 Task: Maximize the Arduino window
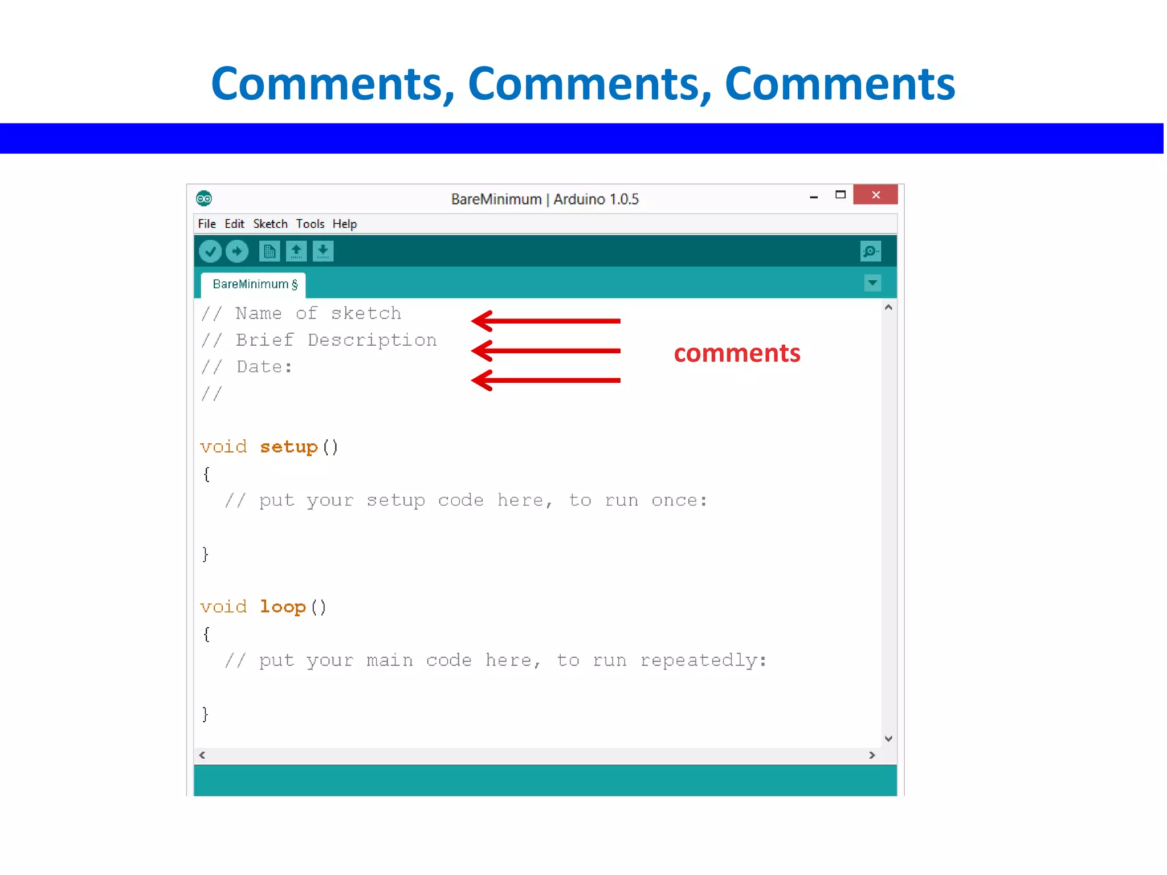coord(840,195)
